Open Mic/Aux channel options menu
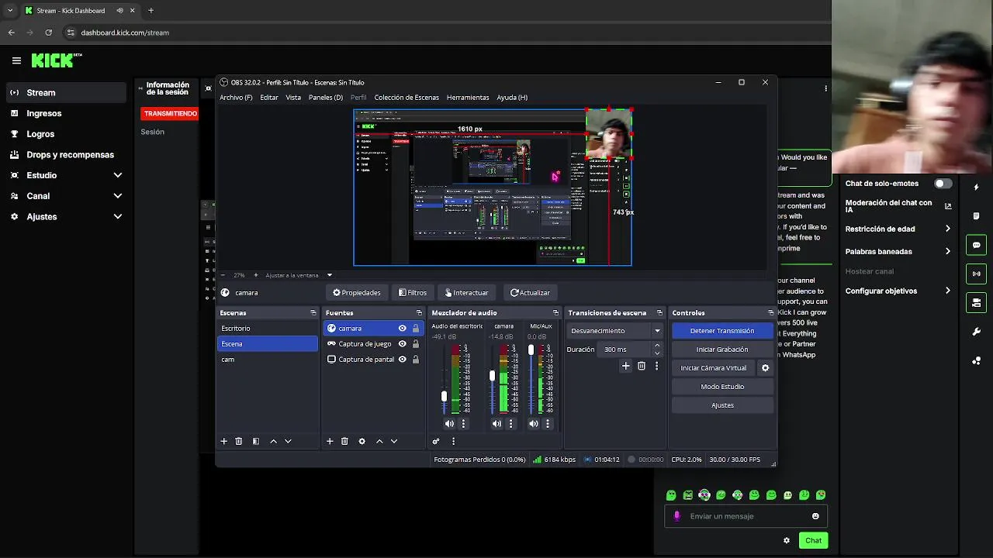Screen dimensions: 993x558 point(548,424)
